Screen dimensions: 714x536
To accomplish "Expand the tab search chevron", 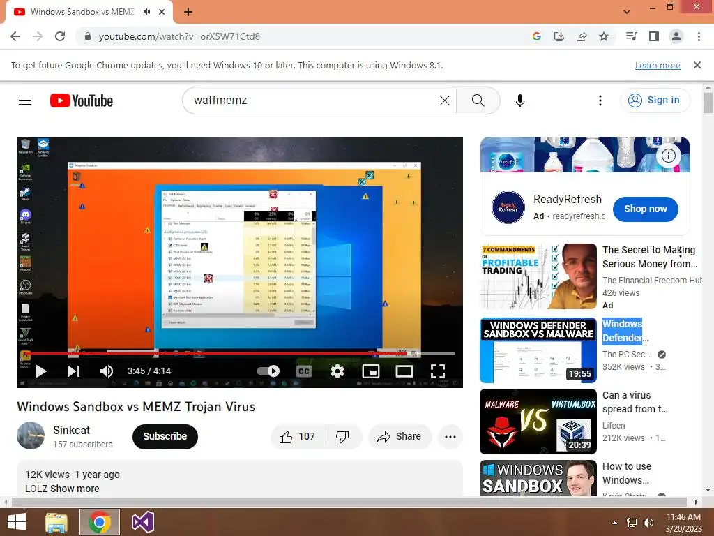I will click(x=627, y=12).
